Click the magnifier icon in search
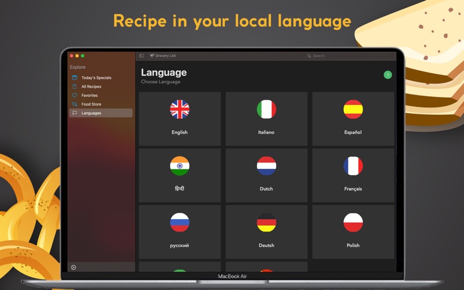 (309, 56)
